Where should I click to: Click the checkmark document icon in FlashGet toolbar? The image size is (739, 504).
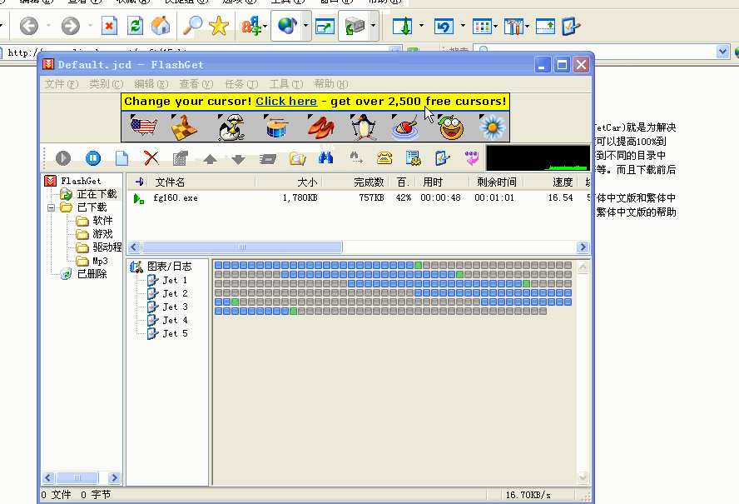[442, 158]
